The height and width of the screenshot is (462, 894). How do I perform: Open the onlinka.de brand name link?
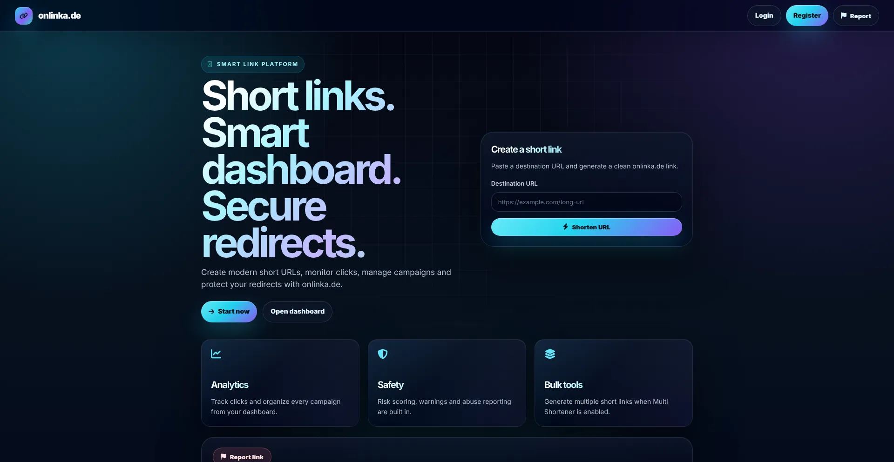coord(60,16)
